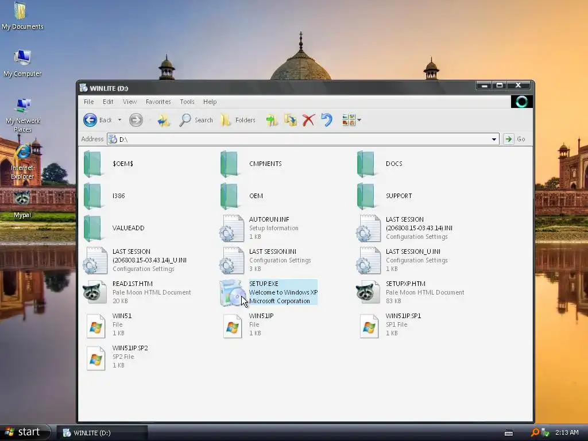Click the orange magnifier tray icon
588x441 pixels.
pyautogui.click(x=535, y=433)
